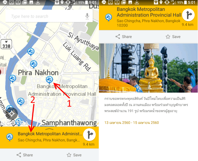Tap the 9.4 km distance label in the detail header
The height and width of the screenshot is (161, 198).
[x=187, y=25]
